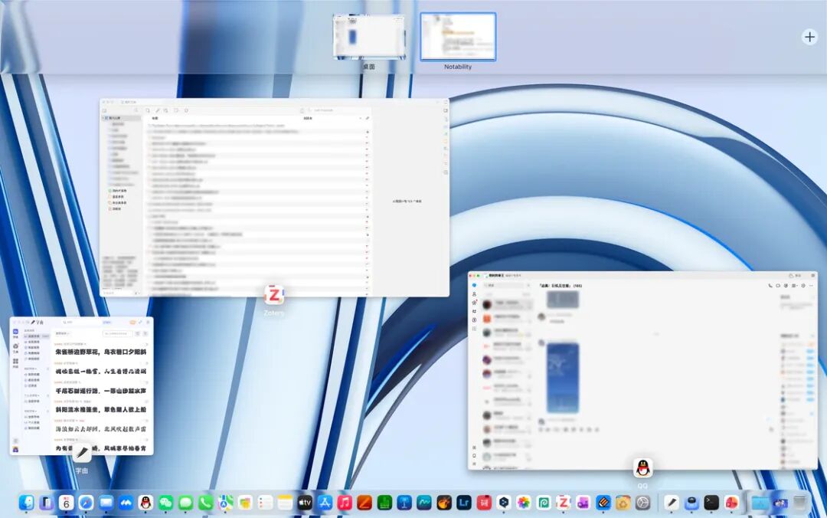Click the QQ penguin icon in the Dock

click(146, 503)
